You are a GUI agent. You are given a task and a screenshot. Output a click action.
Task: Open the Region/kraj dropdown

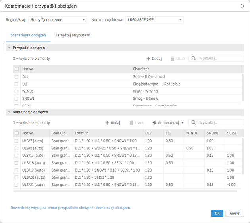(x=58, y=20)
